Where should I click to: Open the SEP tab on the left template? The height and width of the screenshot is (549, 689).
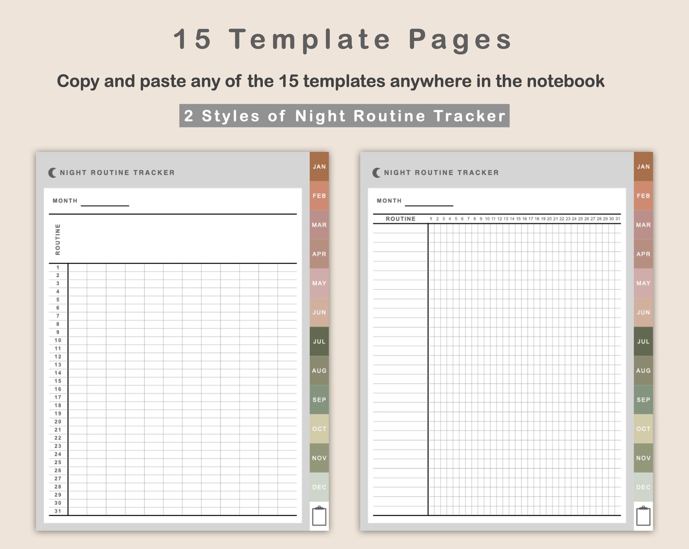(319, 400)
